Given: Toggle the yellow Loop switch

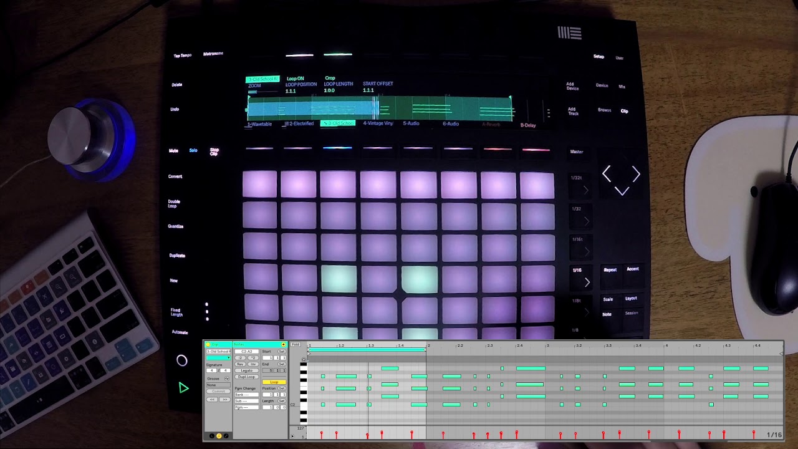Looking at the screenshot, I should 274,382.
